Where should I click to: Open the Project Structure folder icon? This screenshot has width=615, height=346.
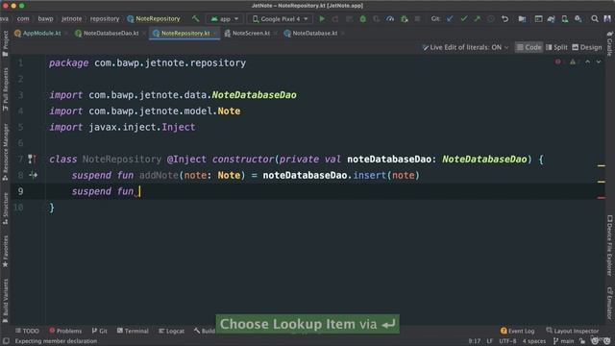pos(522,19)
